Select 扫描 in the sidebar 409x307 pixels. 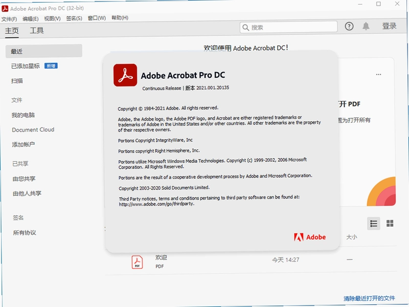17,81
